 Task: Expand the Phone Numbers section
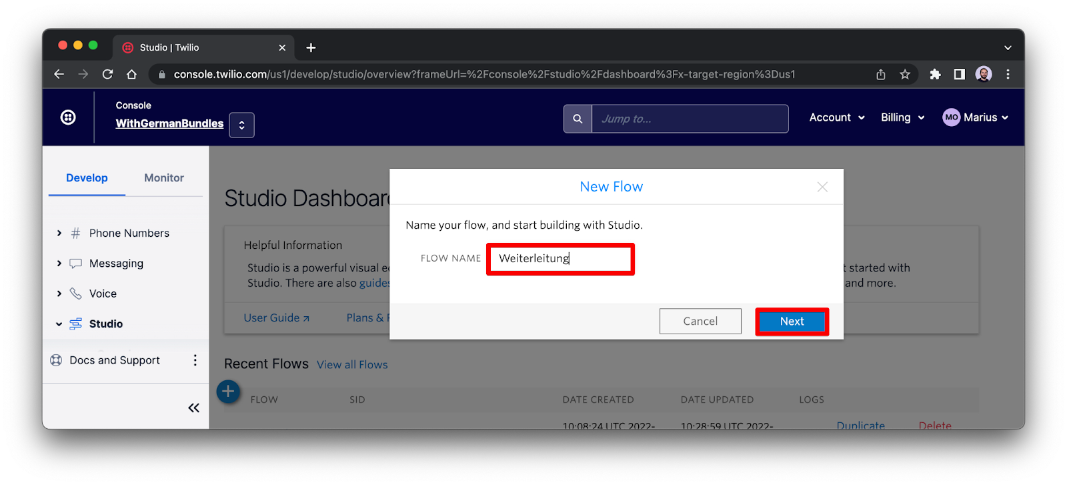pyautogui.click(x=59, y=233)
